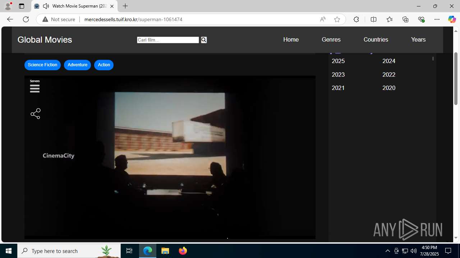Open Task View on the taskbar

click(x=129, y=251)
